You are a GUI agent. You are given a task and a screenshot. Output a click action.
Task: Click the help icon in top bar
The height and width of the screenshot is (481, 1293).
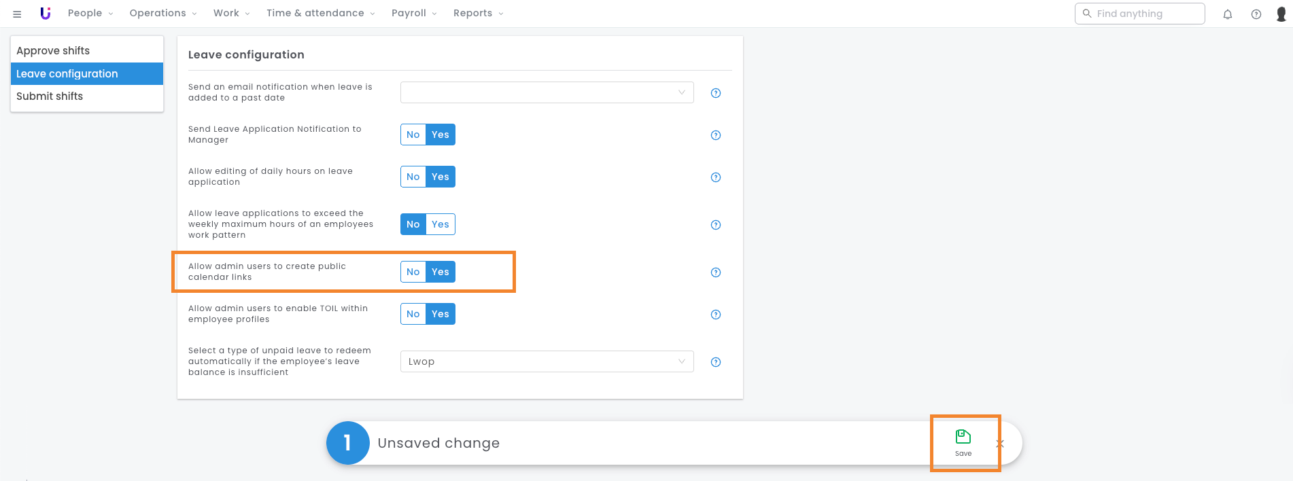click(x=1256, y=14)
